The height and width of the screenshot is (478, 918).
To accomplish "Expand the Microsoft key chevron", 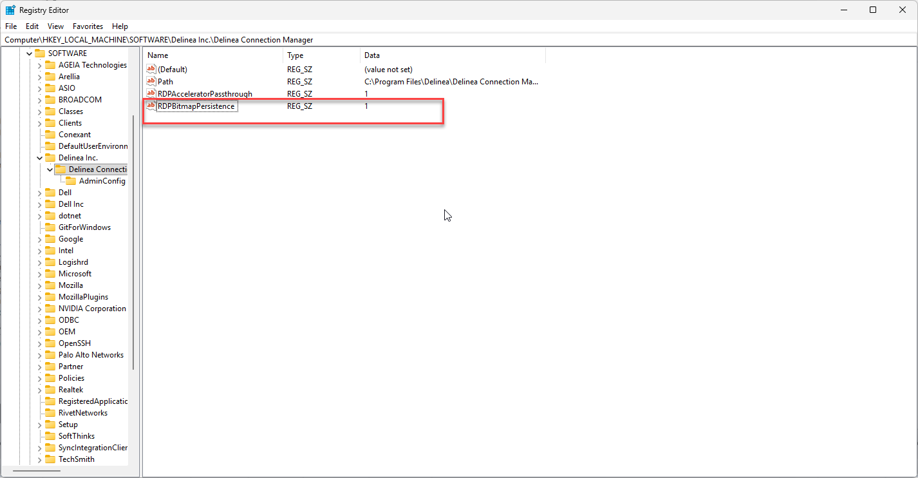I will [x=40, y=274].
